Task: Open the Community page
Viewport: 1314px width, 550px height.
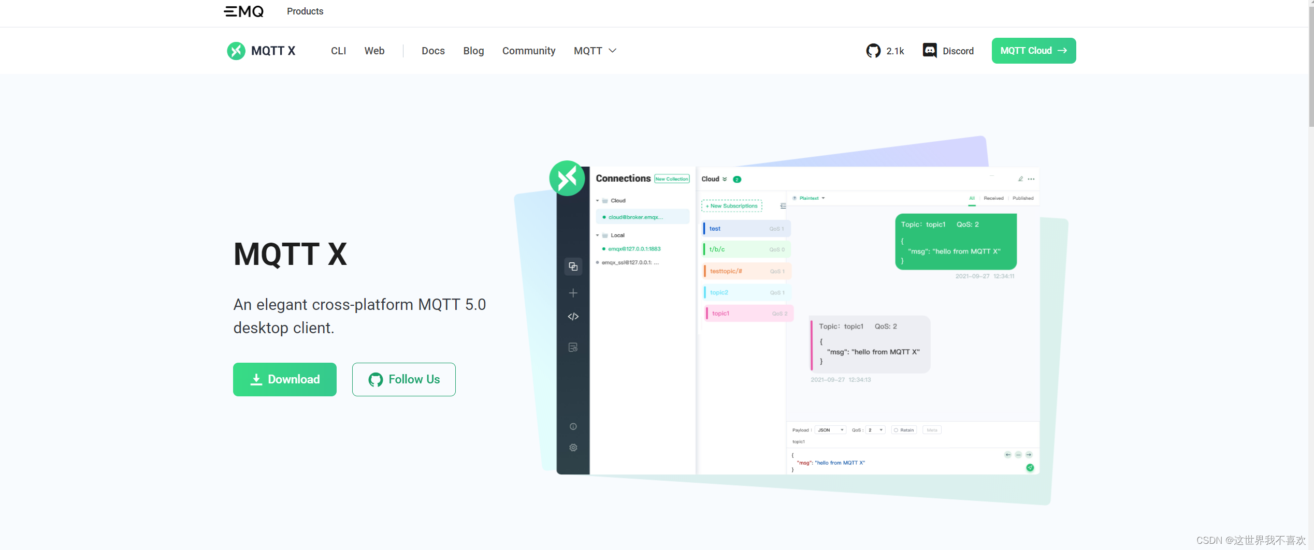Action: point(528,51)
